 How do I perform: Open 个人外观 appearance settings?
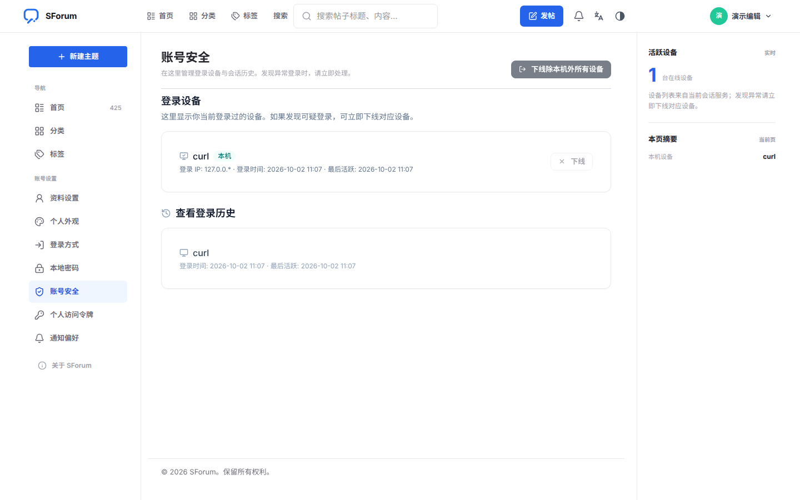[x=78, y=222]
